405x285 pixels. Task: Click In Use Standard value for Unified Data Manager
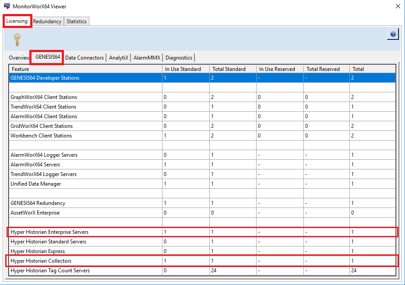[x=165, y=184]
